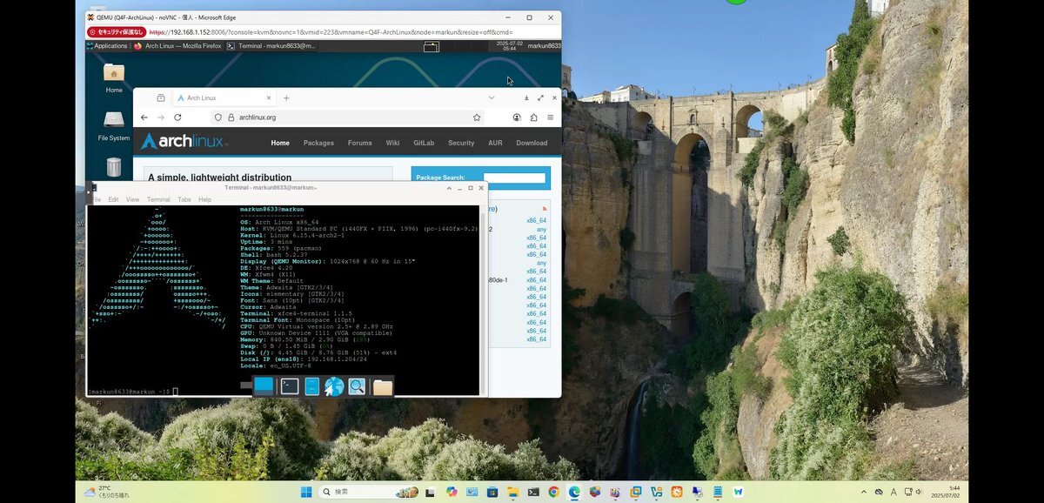Open the AUR link on Arch navbar
Viewport: 1044px width, 503px height.
coord(495,143)
